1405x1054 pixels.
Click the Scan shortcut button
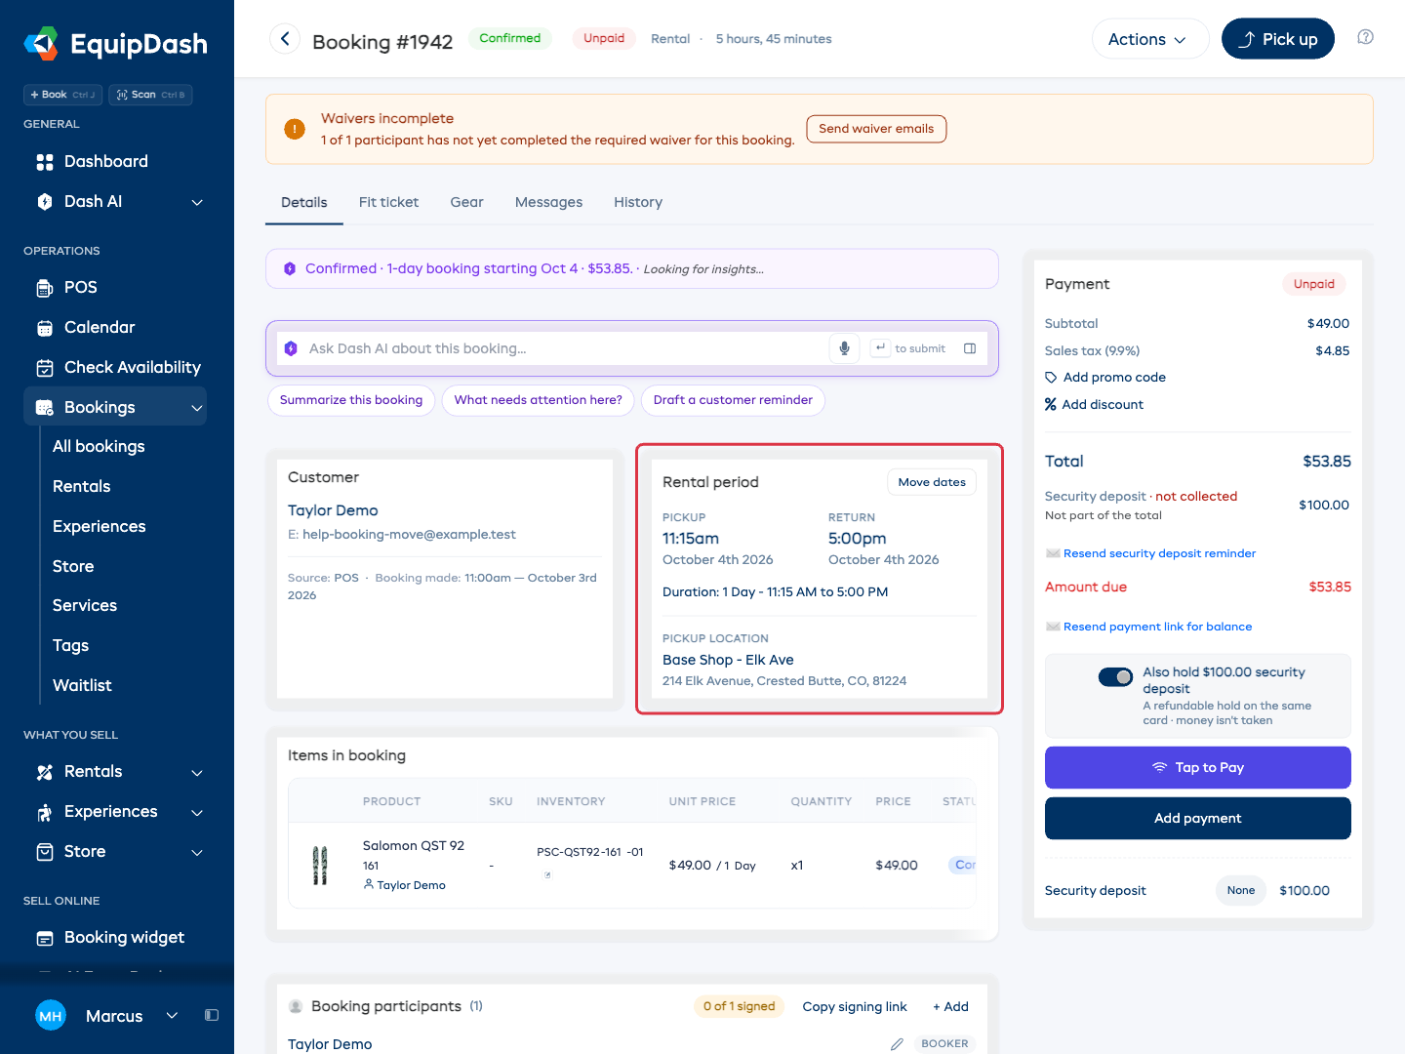[x=150, y=95]
